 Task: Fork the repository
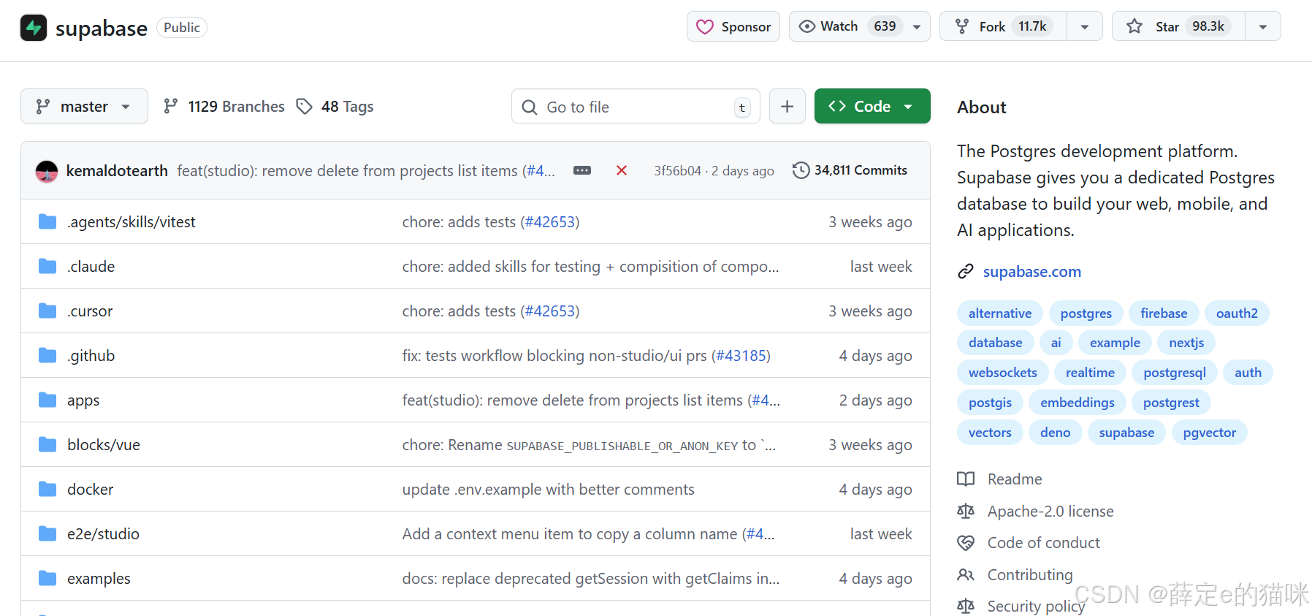tap(1003, 26)
